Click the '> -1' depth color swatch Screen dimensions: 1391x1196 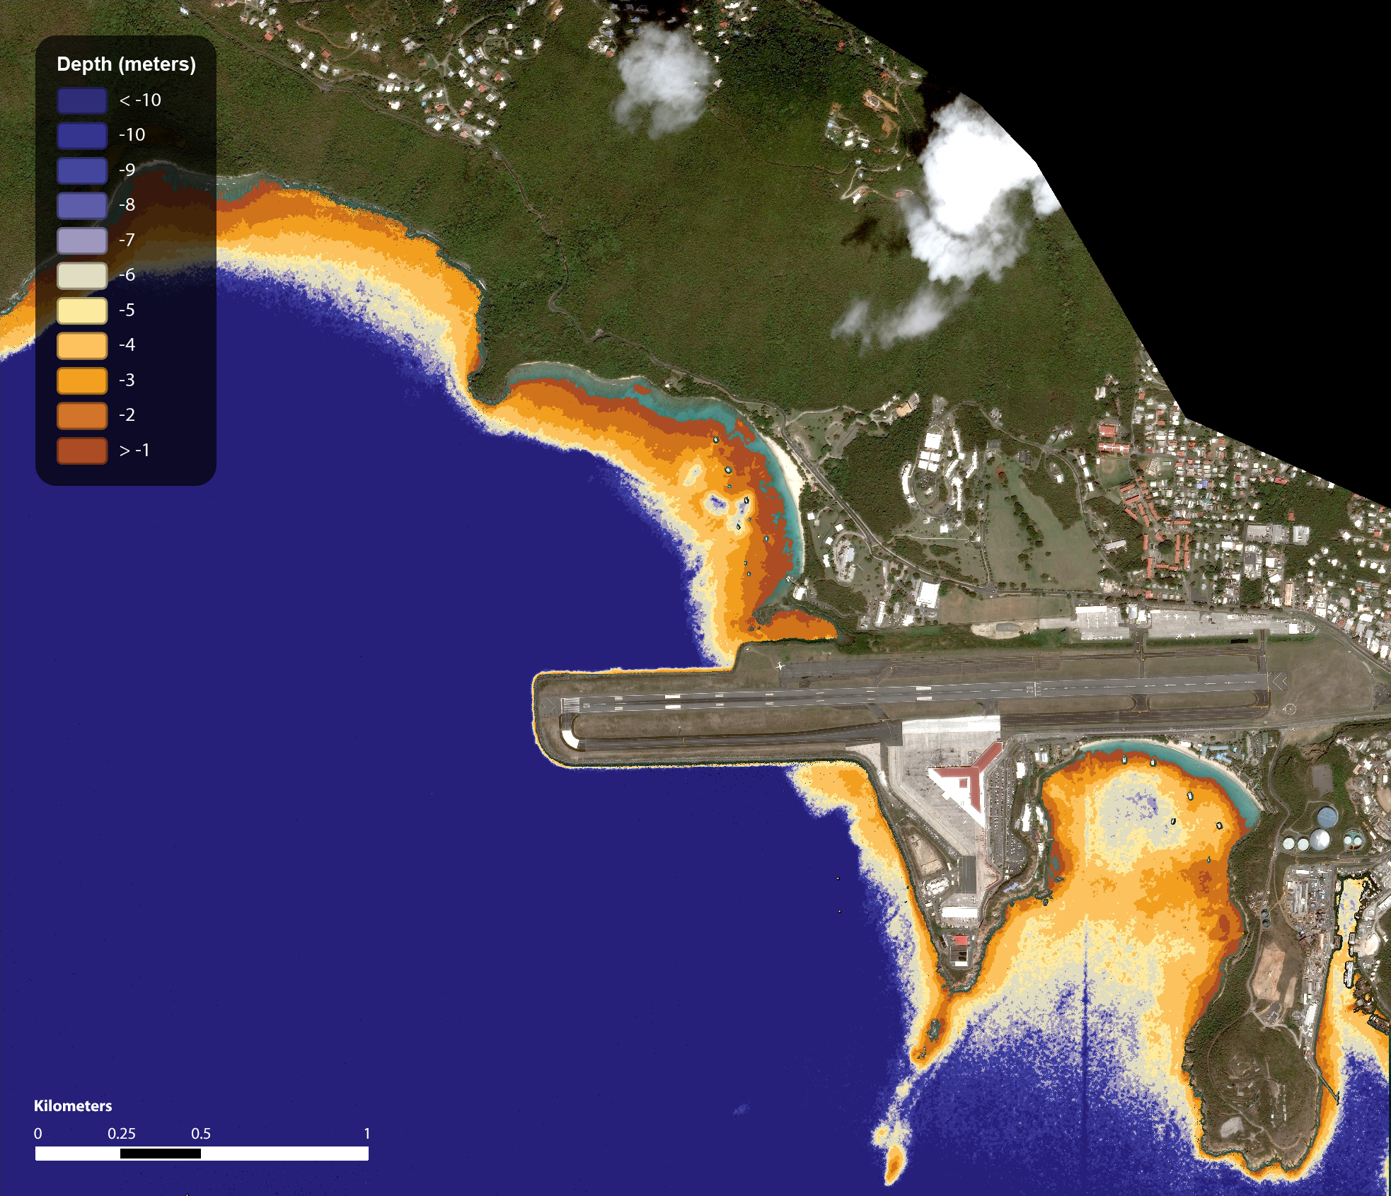click(x=82, y=451)
